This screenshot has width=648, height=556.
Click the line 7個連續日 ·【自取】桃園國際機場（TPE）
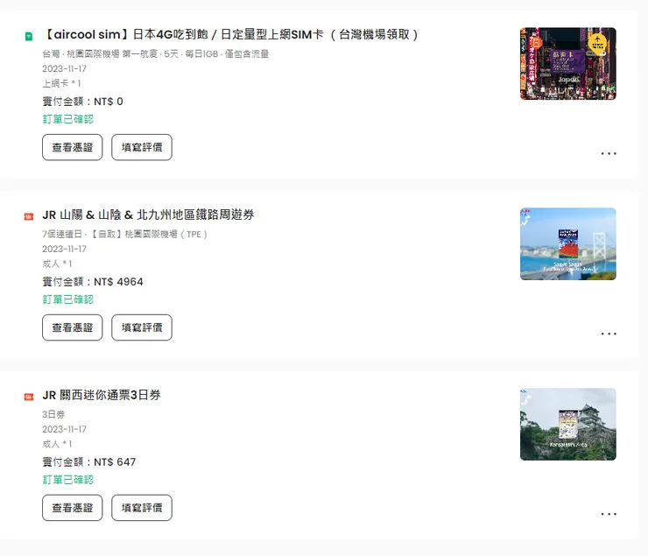pyautogui.click(x=125, y=234)
